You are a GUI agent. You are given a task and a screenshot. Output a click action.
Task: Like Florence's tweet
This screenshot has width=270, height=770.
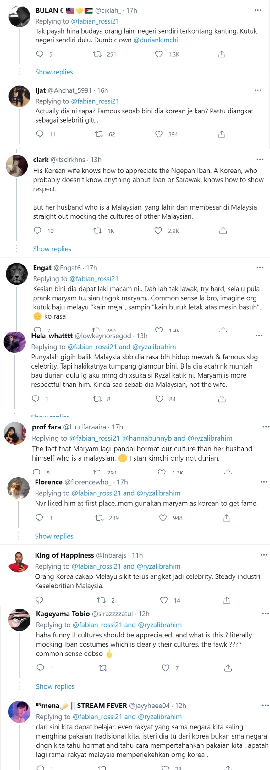163,517
